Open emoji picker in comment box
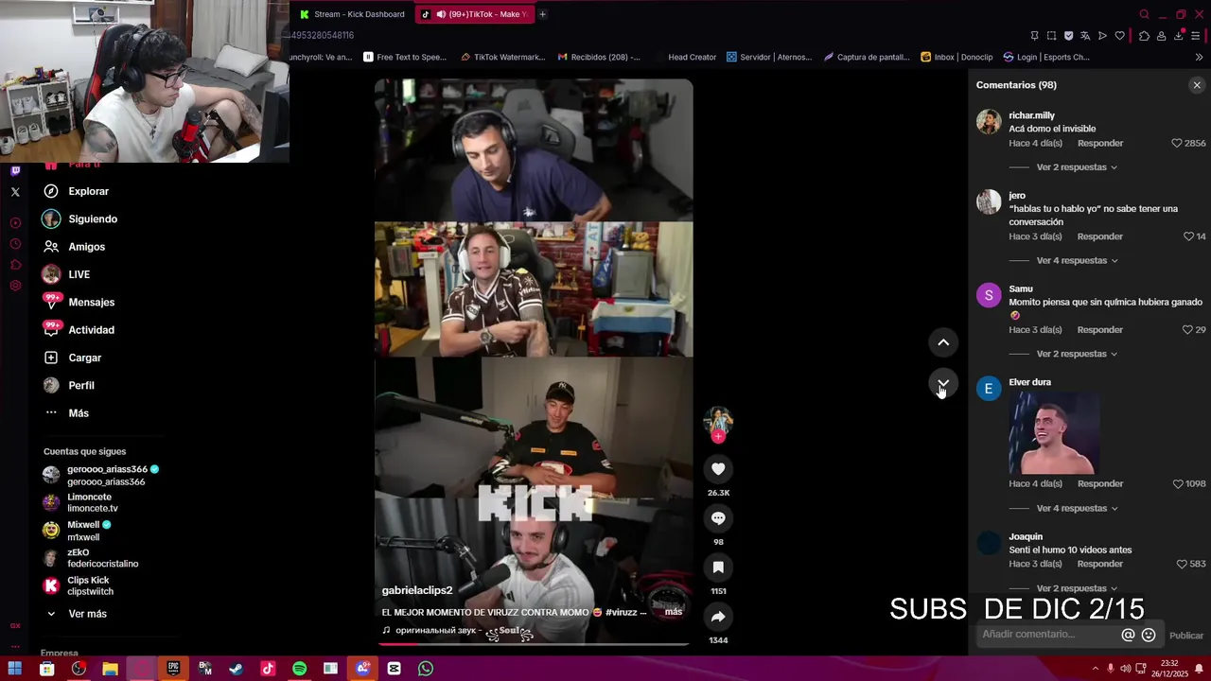The height and width of the screenshot is (681, 1211). (1149, 636)
